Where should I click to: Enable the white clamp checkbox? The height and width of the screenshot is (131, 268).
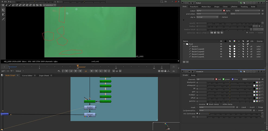click(221, 104)
